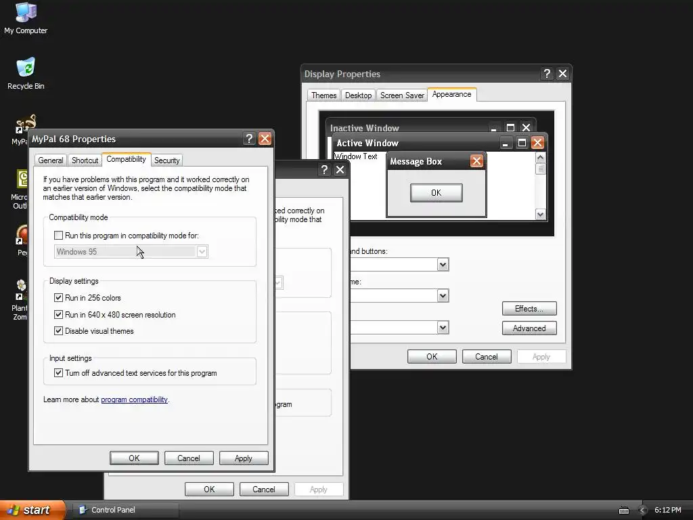The height and width of the screenshot is (520, 693).
Task: Click the help button in MyPal 68 Properties
Action: [x=249, y=139]
